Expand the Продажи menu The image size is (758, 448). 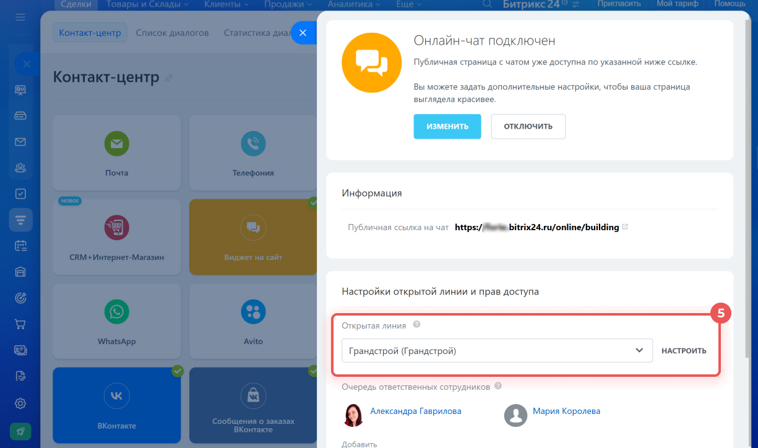290,4
